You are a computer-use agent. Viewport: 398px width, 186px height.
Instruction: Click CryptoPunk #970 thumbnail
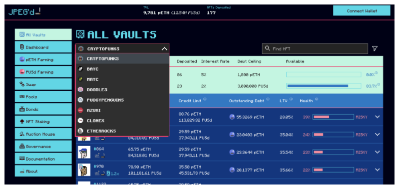click(x=84, y=170)
